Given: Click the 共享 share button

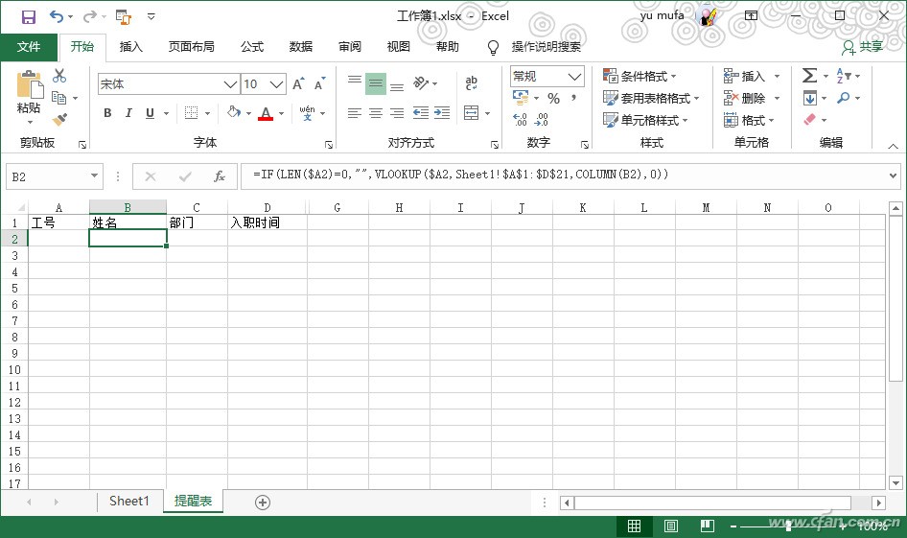Looking at the screenshot, I should [862, 47].
